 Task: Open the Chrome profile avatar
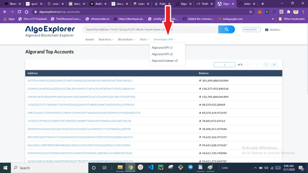[x=296, y=12]
